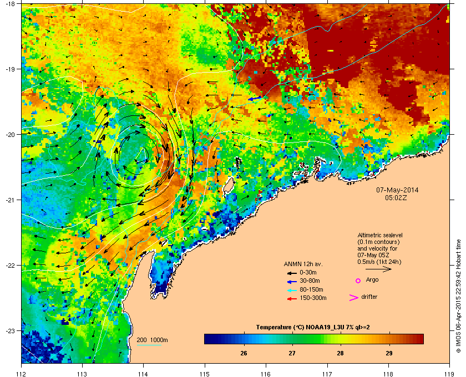Click the longitude axis label 117

click(x=327, y=374)
